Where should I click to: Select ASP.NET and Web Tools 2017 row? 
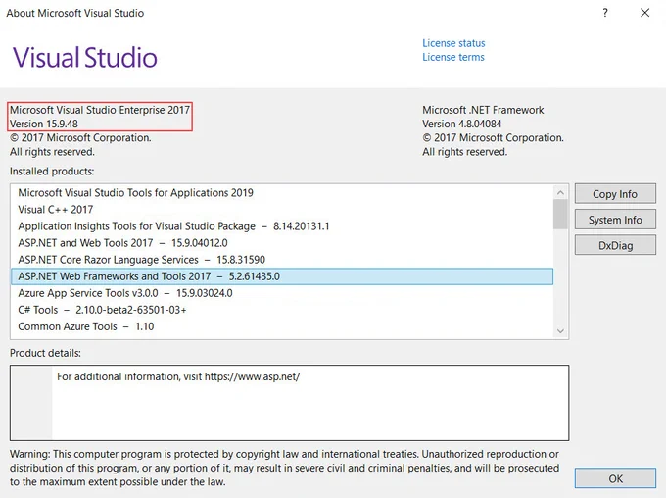[x=282, y=243]
